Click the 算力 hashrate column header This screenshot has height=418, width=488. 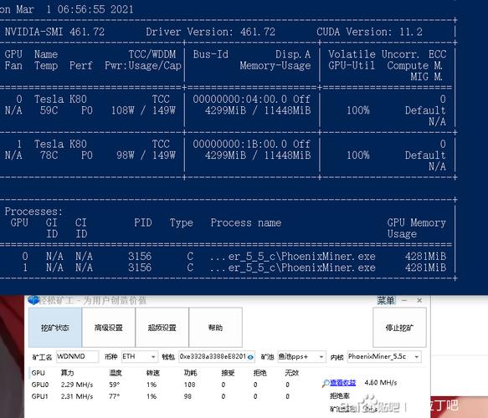[67, 373]
